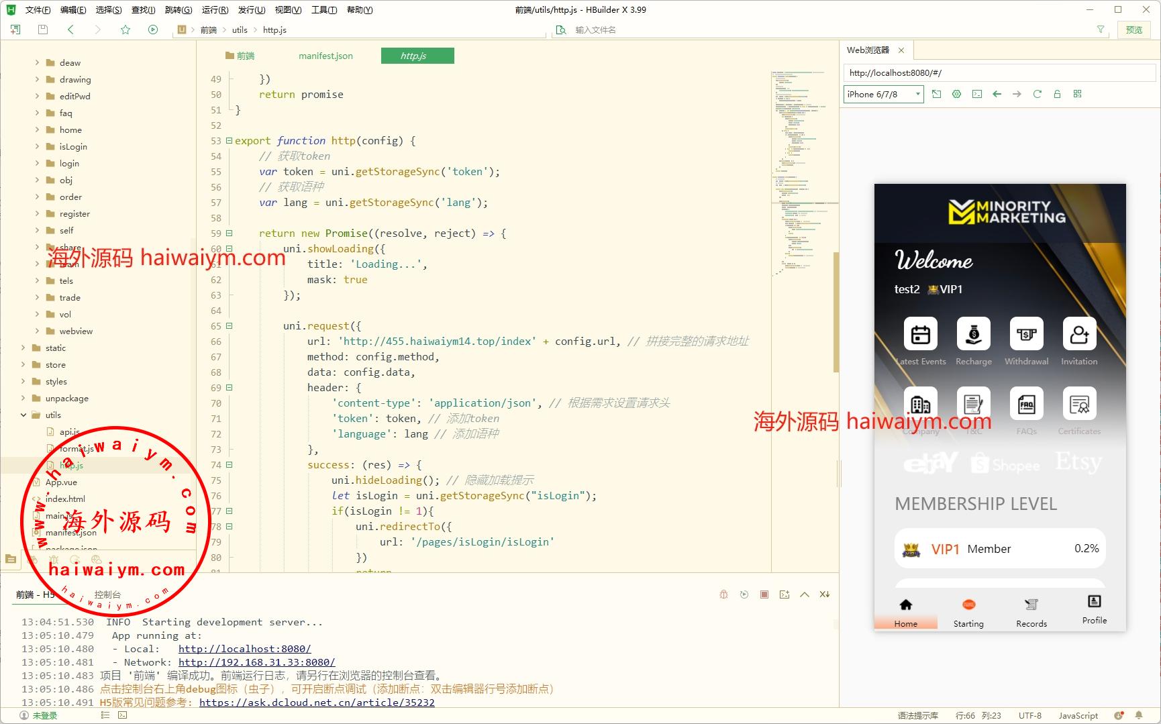The height and width of the screenshot is (724, 1161).
Task: Click the QR code icon in browser toolbar
Action: tap(1077, 94)
